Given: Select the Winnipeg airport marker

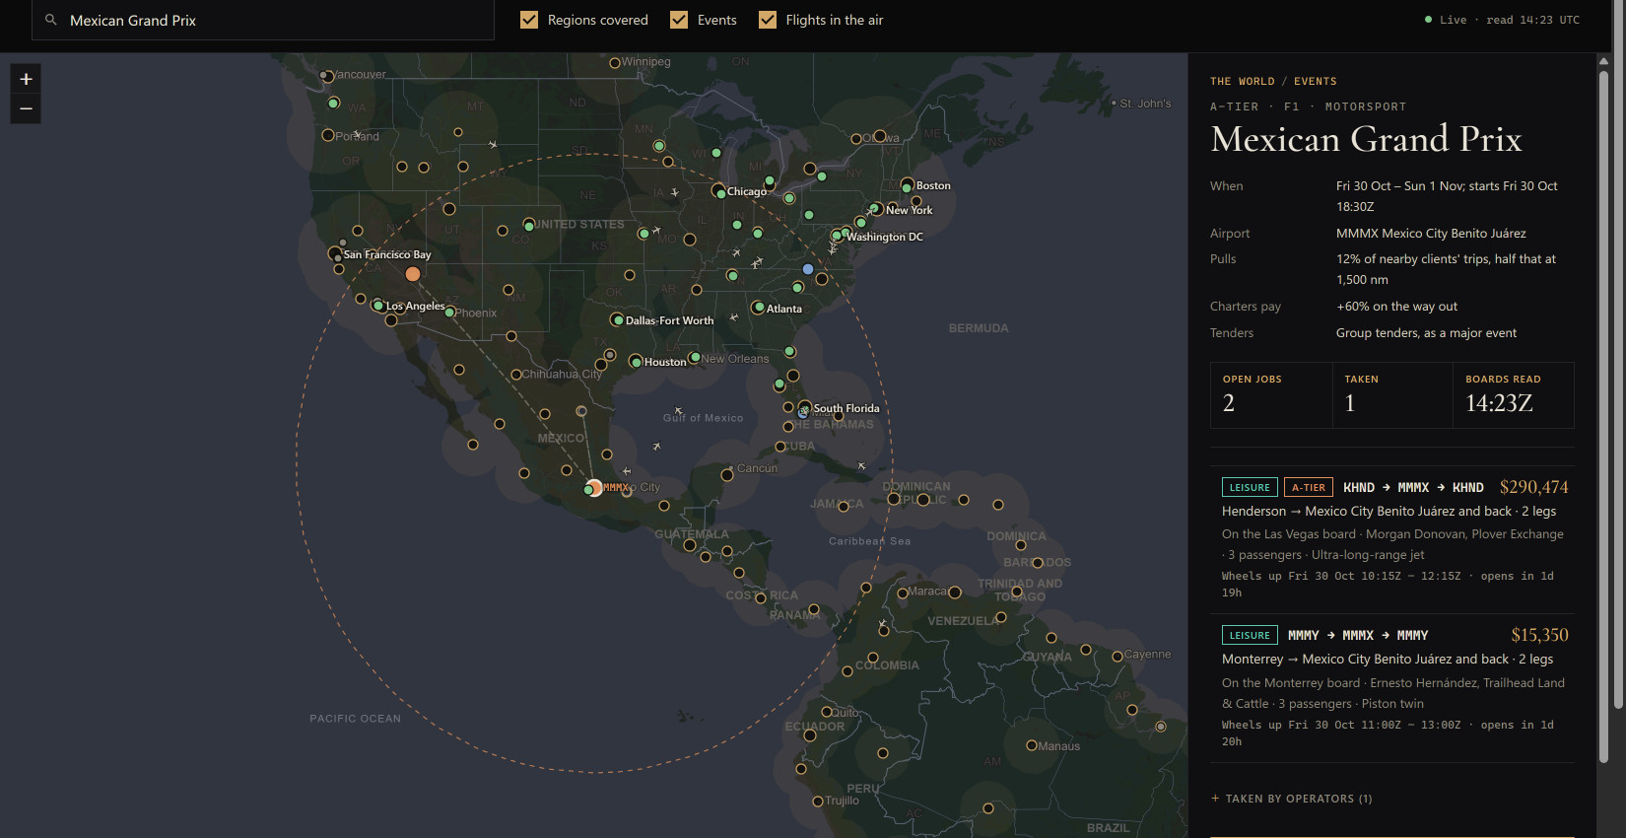Looking at the screenshot, I should [x=615, y=63].
